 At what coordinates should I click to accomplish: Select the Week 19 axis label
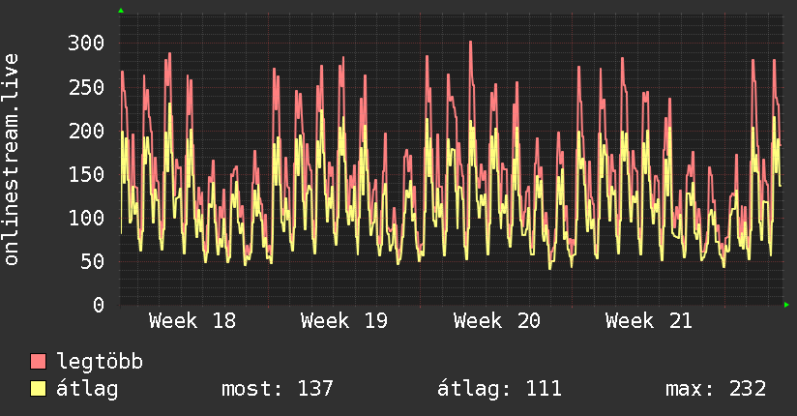pos(344,321)
